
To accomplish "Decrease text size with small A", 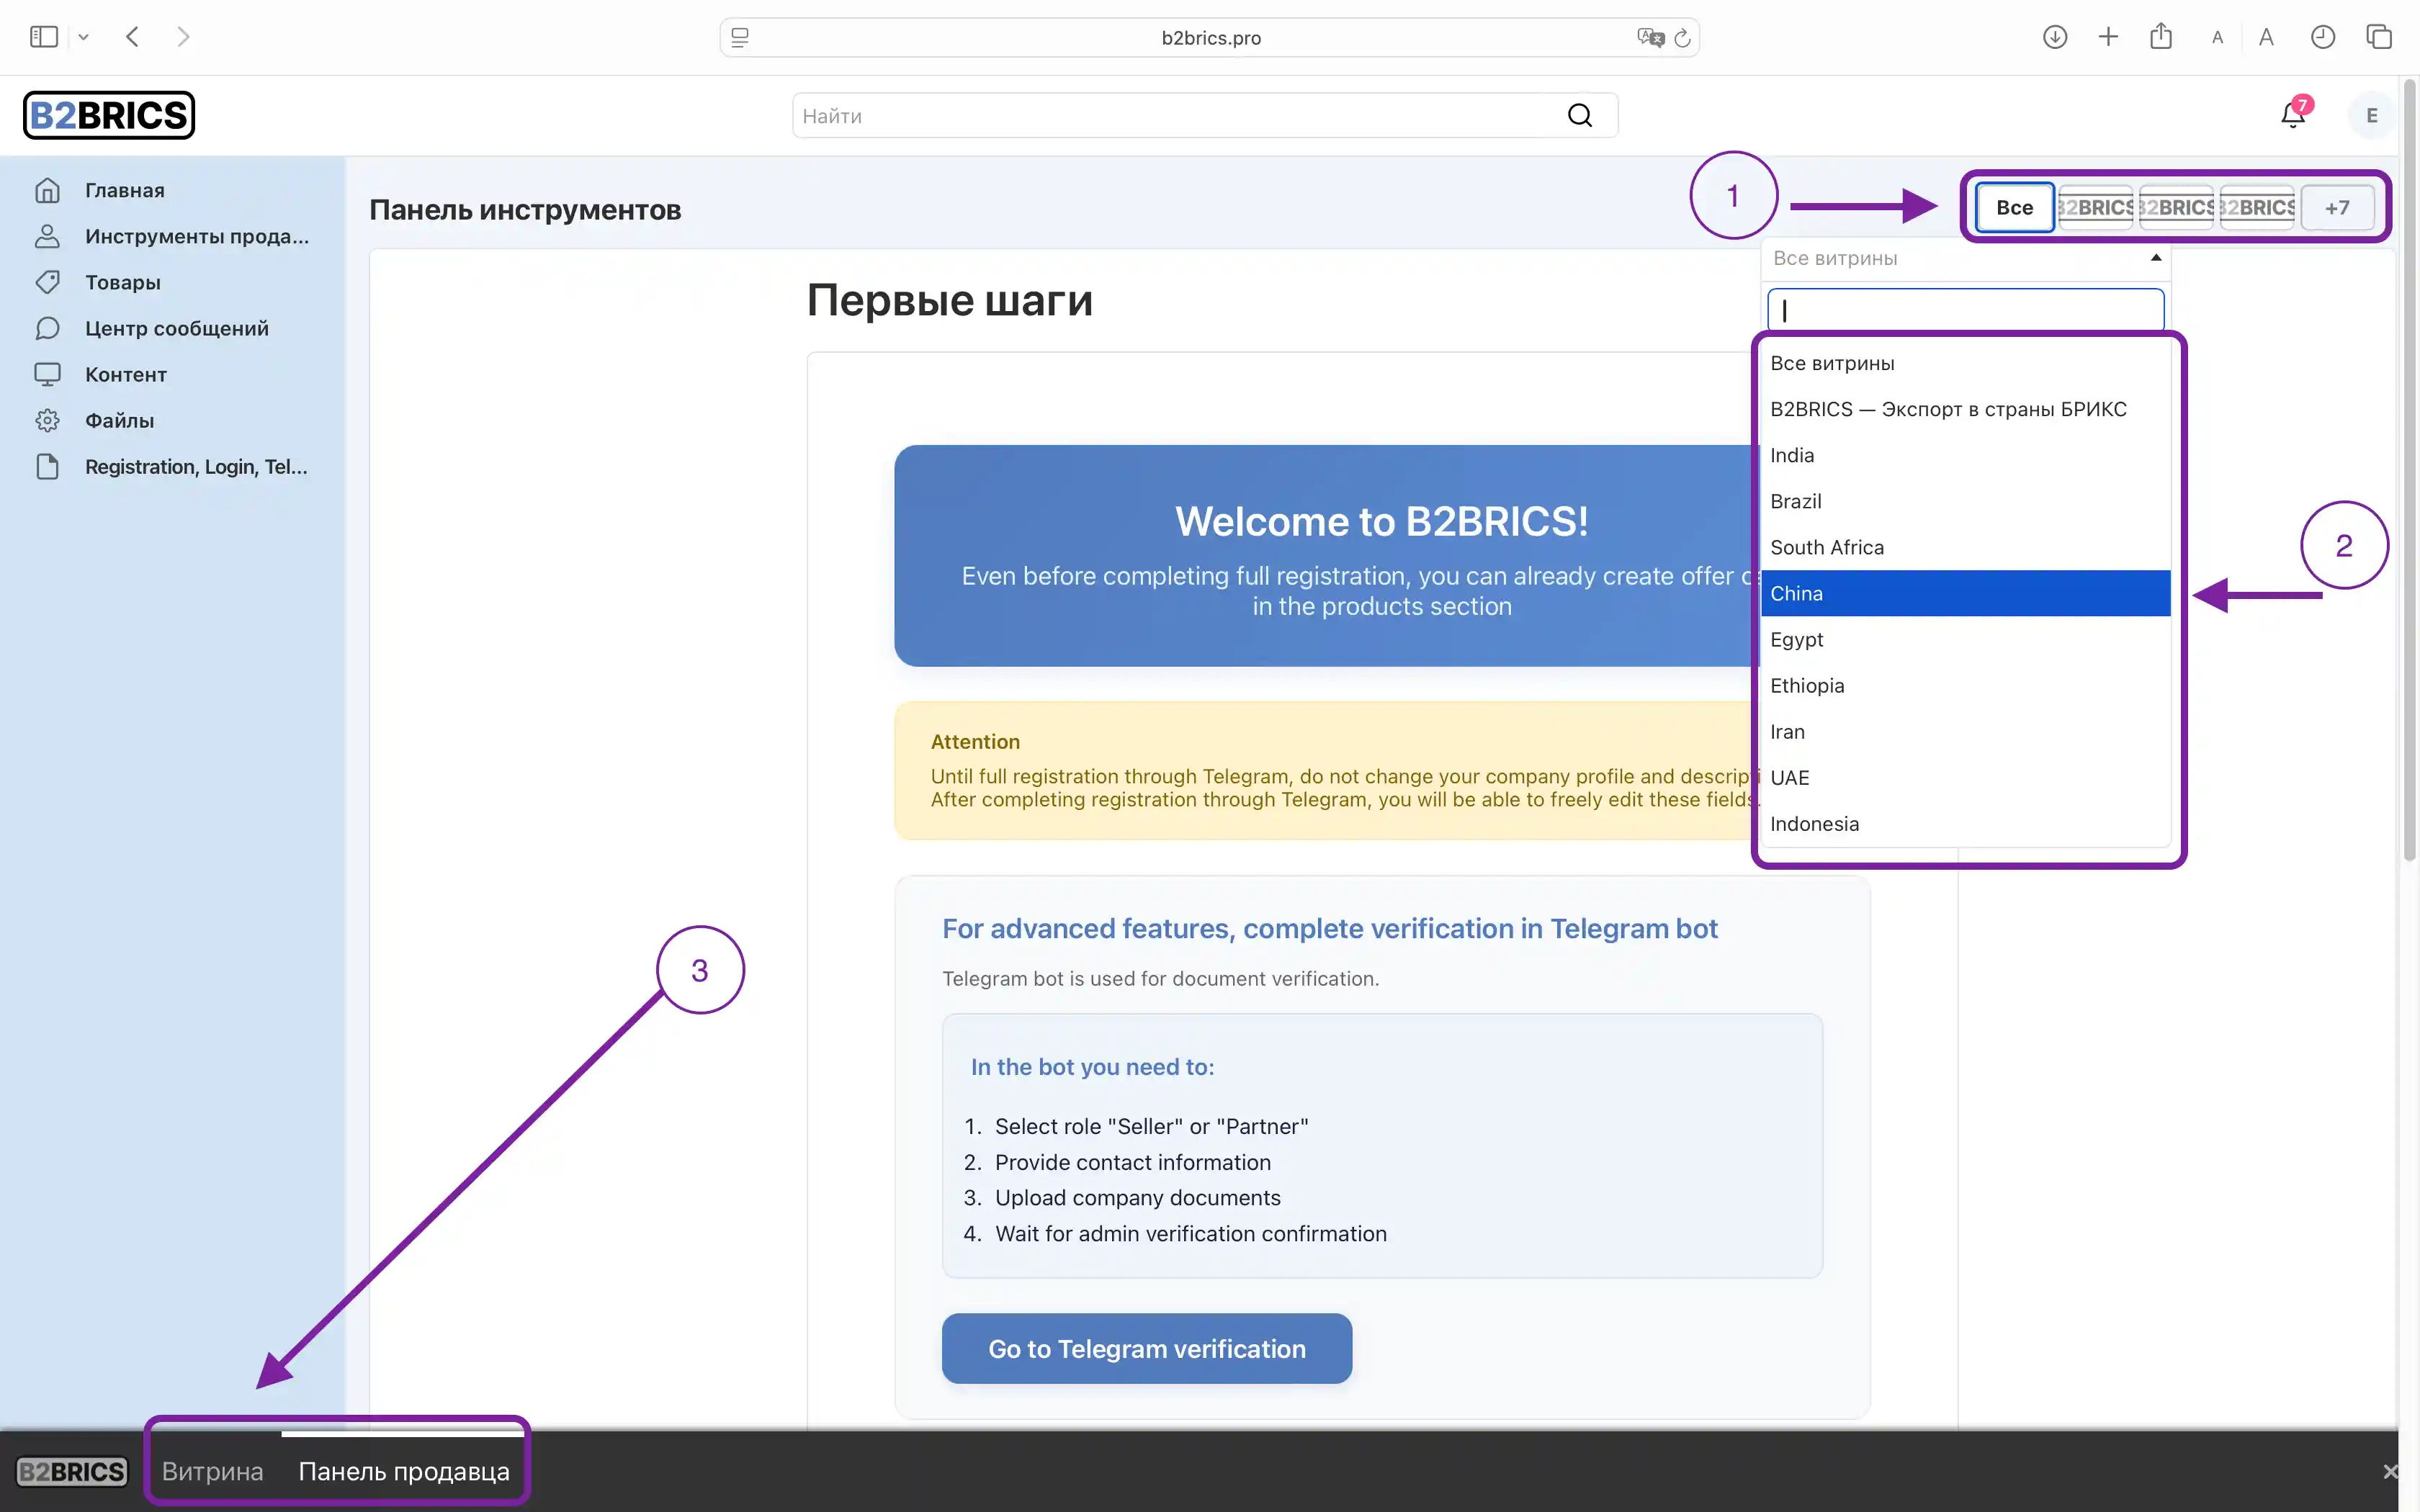I will coord(2218,38).
